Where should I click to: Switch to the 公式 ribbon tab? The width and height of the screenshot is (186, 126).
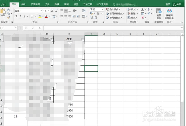click(x=47, y=4)
